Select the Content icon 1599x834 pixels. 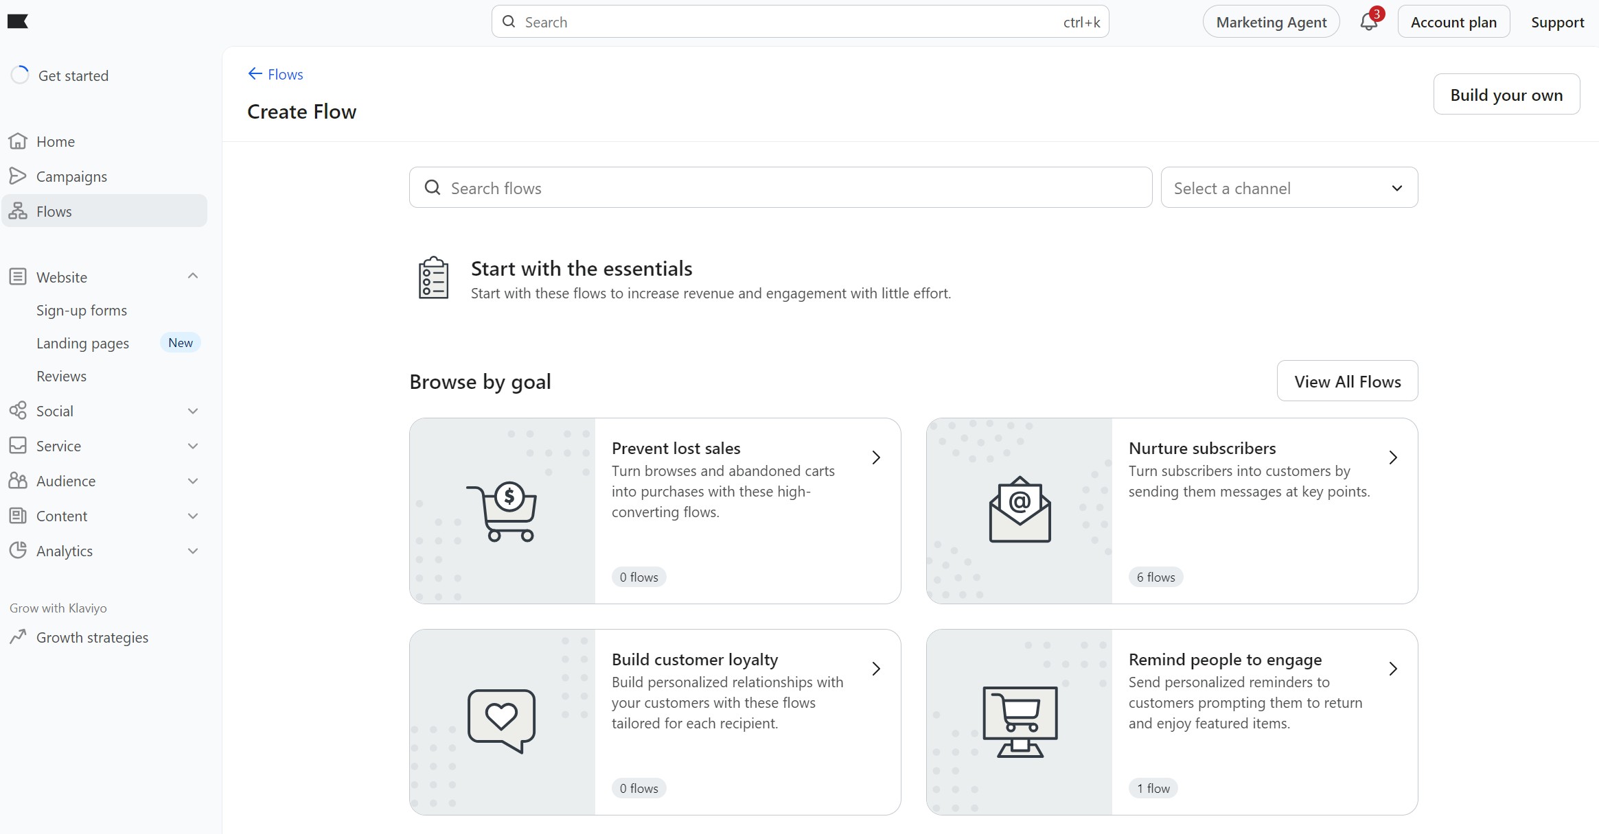point(18,515)
